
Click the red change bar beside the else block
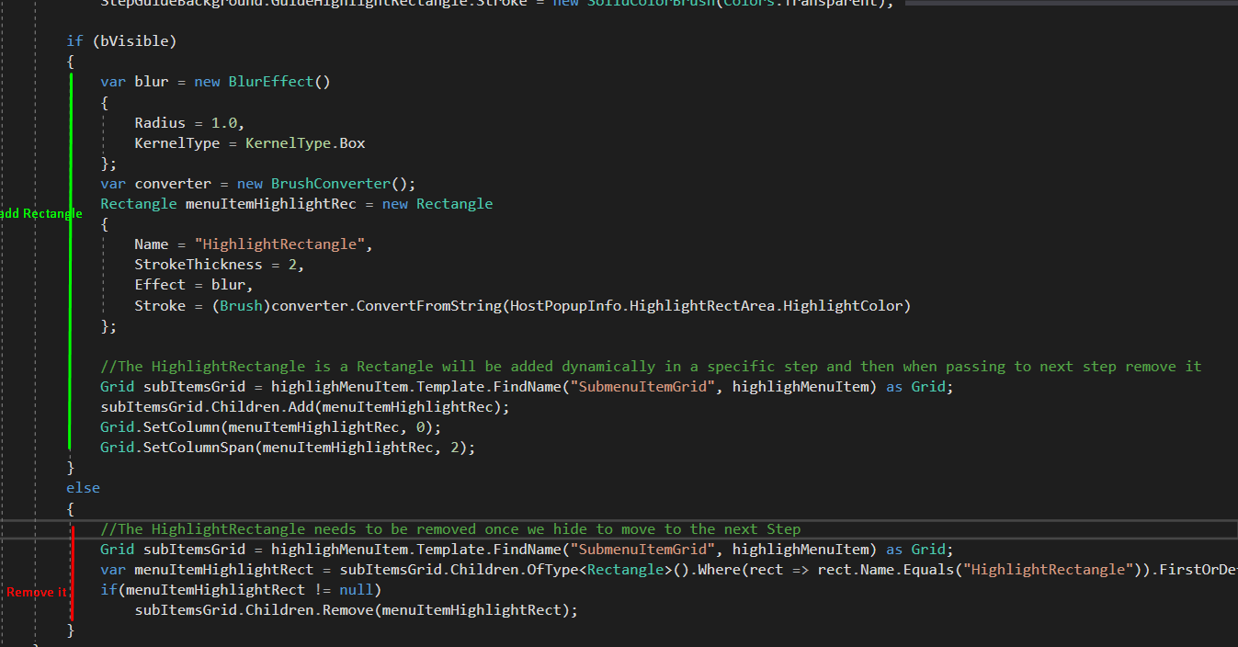pyautogui.click(x=72, y=568)
